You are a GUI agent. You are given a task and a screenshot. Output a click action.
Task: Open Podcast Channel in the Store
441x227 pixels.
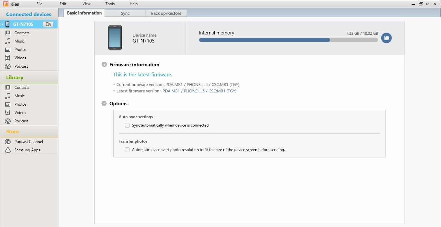coord(29,142)
